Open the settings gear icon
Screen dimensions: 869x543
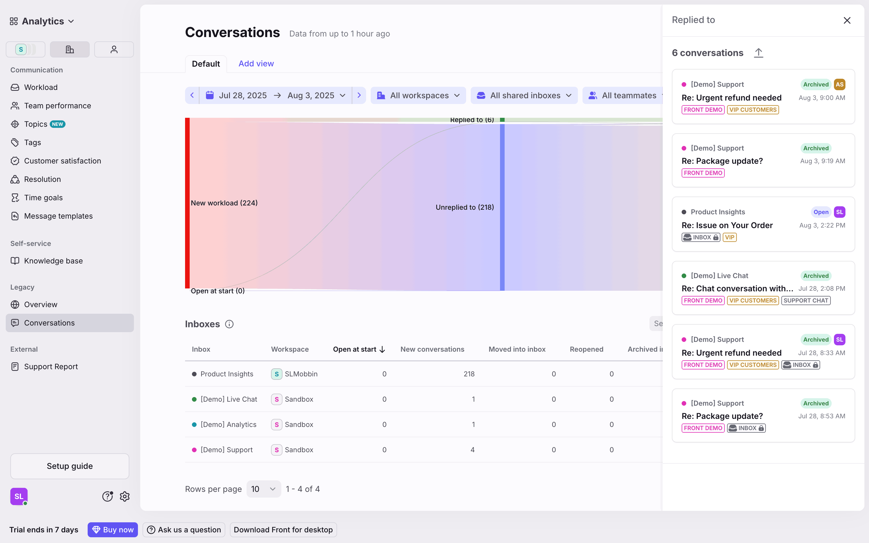(x=125, y=496)
